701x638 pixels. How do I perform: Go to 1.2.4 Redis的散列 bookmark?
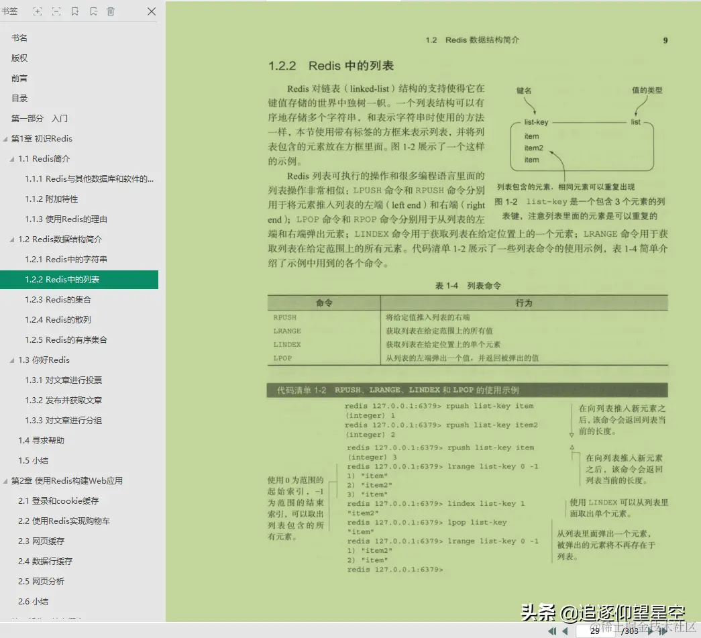[x=58, y=319]
